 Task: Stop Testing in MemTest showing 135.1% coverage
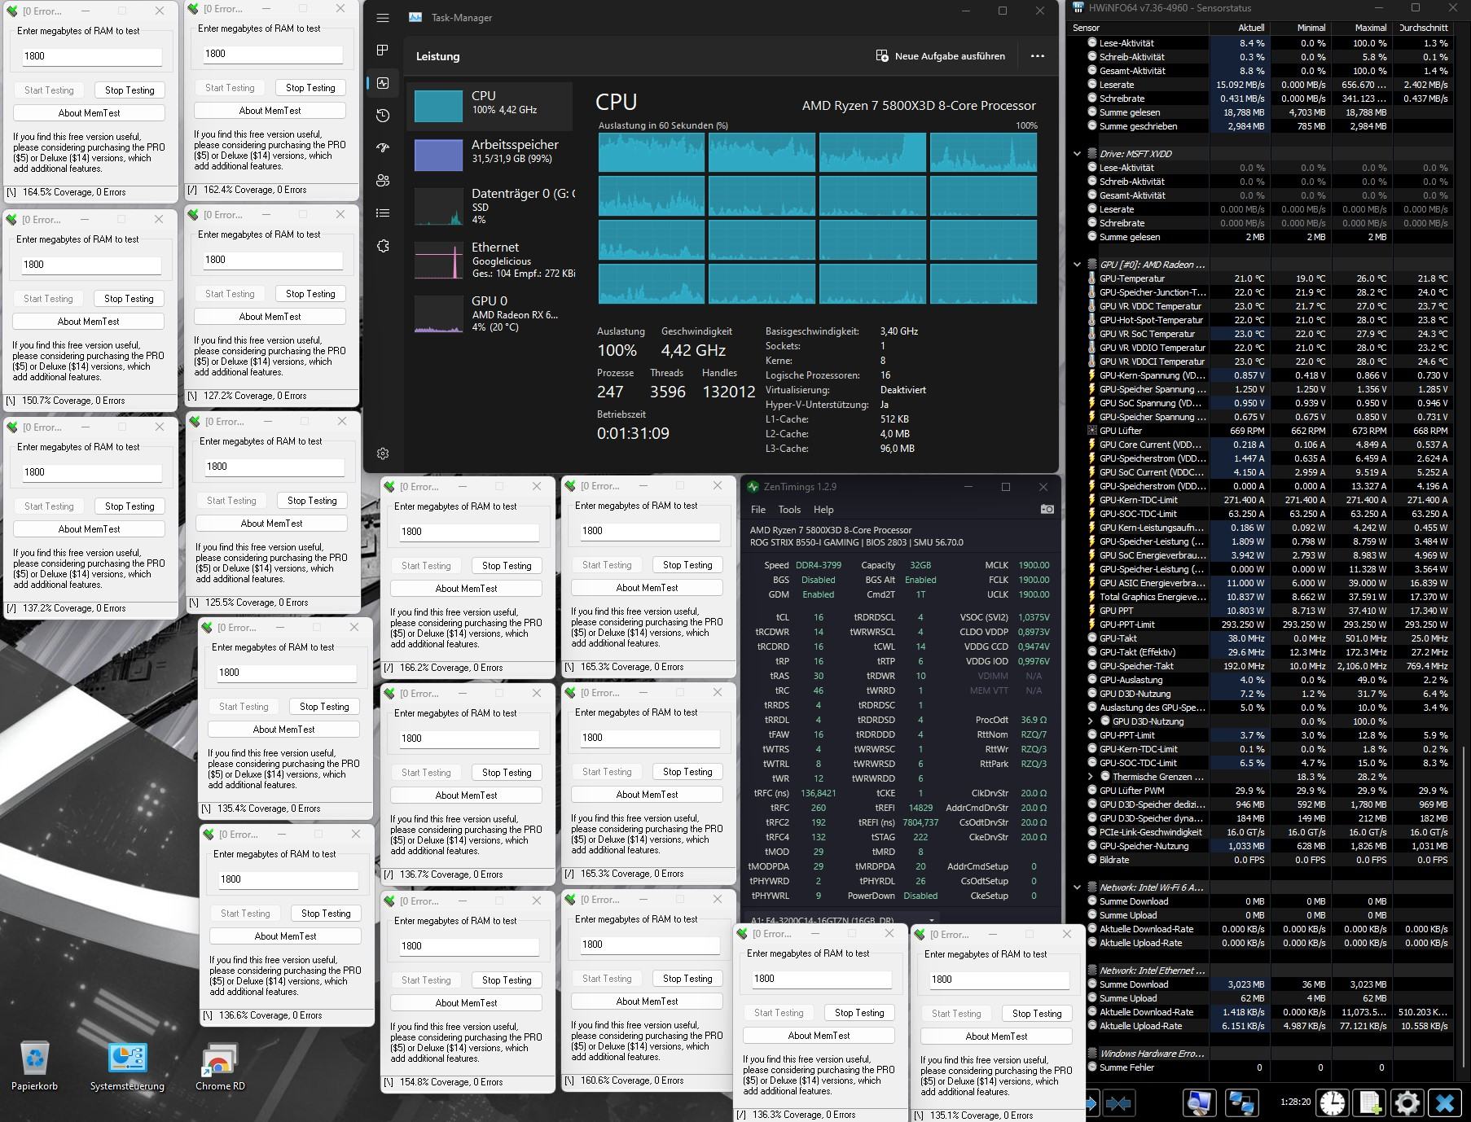coord(1037,1014)
